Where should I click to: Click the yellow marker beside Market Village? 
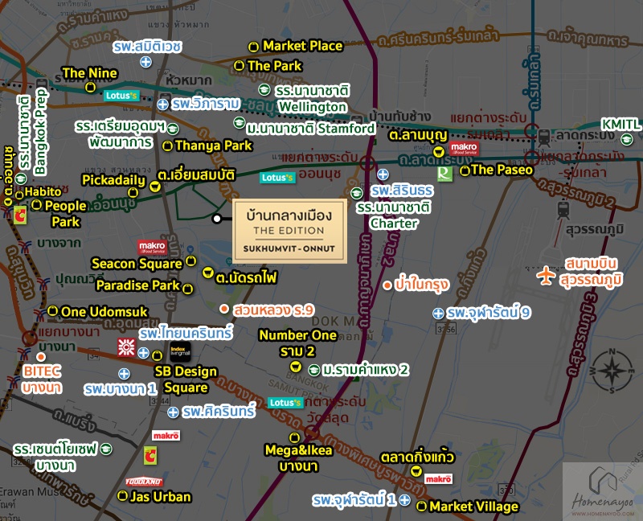coord(422,507)
